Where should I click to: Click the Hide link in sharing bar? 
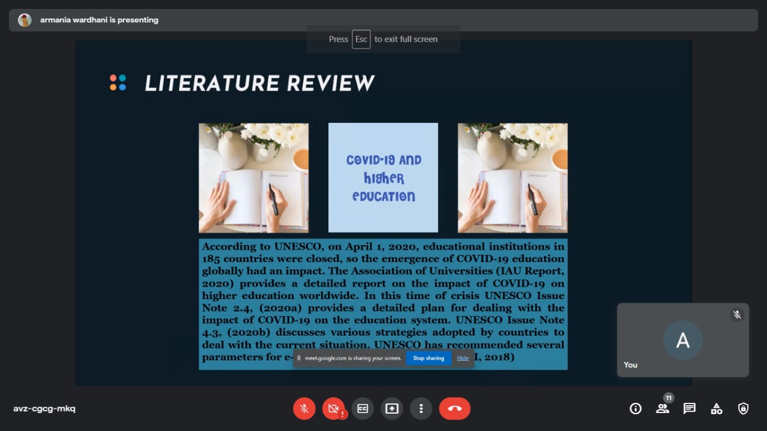click(x=463, y=358)
